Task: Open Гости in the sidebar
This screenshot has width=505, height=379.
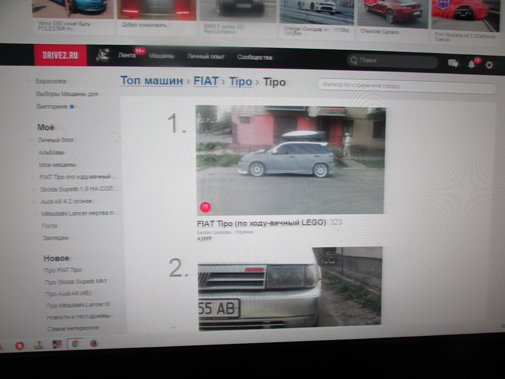Action: 49,226
